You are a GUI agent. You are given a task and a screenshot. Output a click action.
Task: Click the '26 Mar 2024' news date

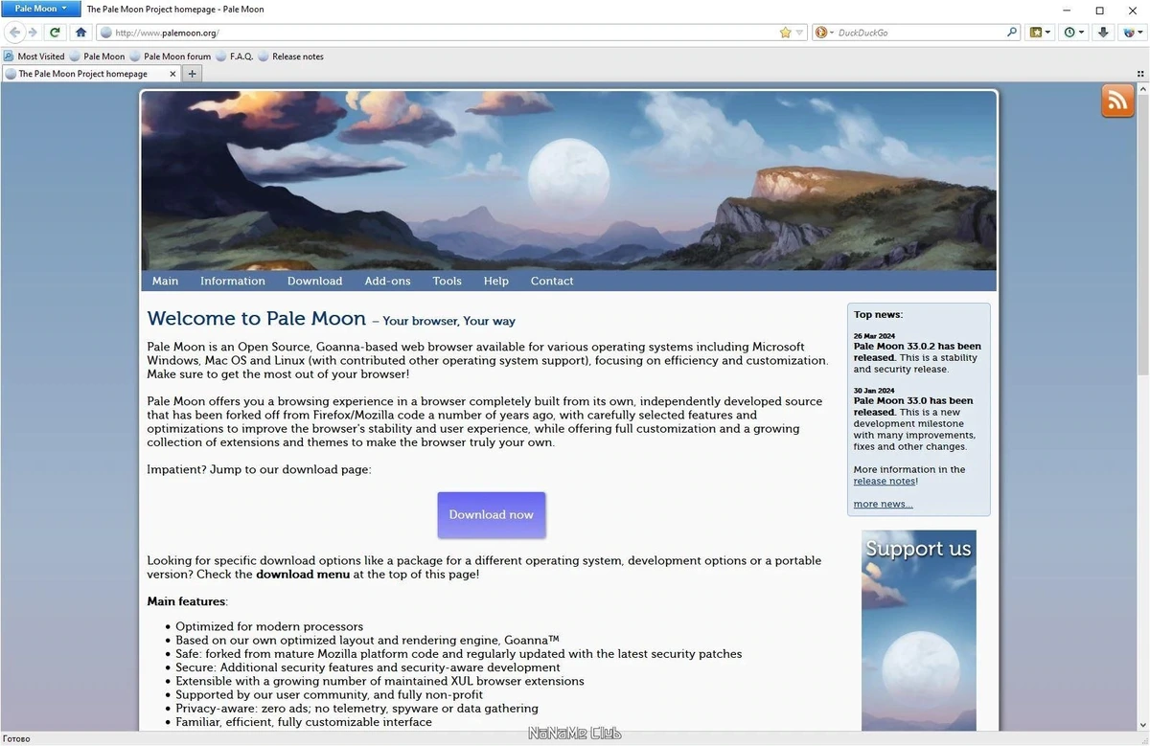[x=872, y=336]
